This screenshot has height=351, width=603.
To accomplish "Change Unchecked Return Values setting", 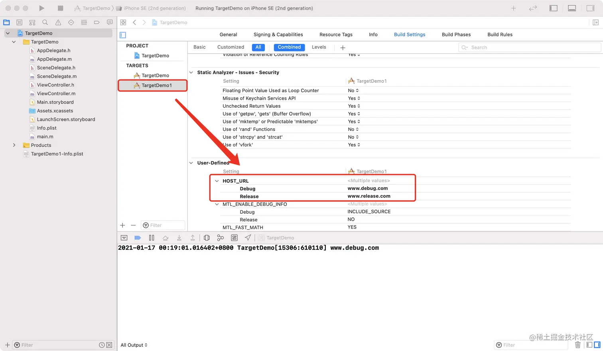I will point(354,106).
